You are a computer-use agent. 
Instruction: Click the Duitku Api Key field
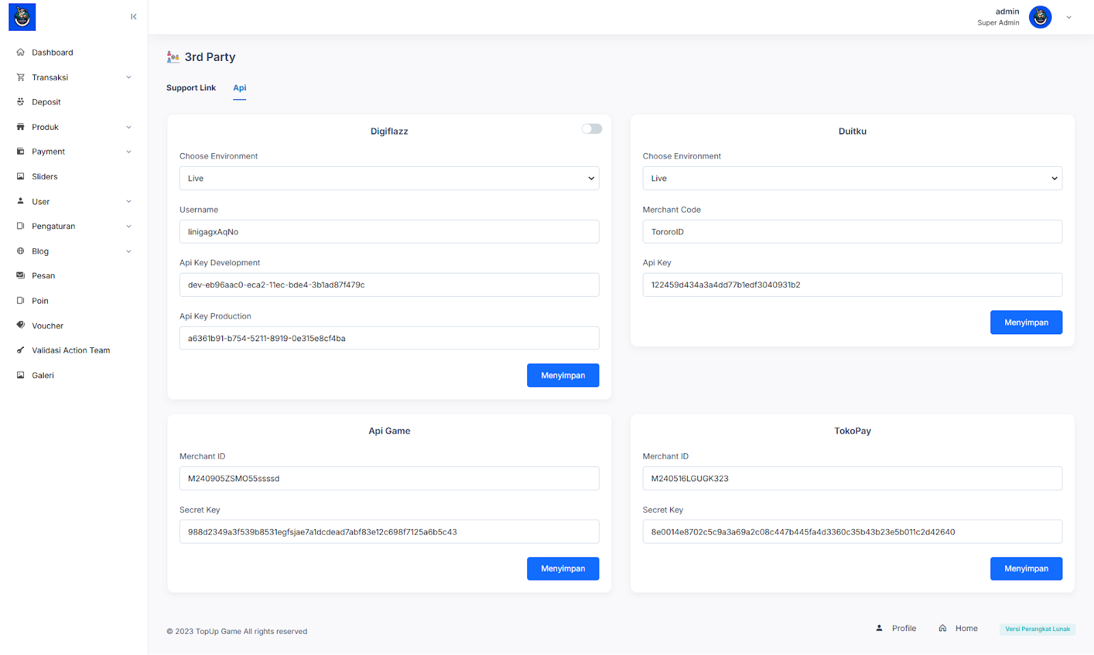(x=852, y=285)
